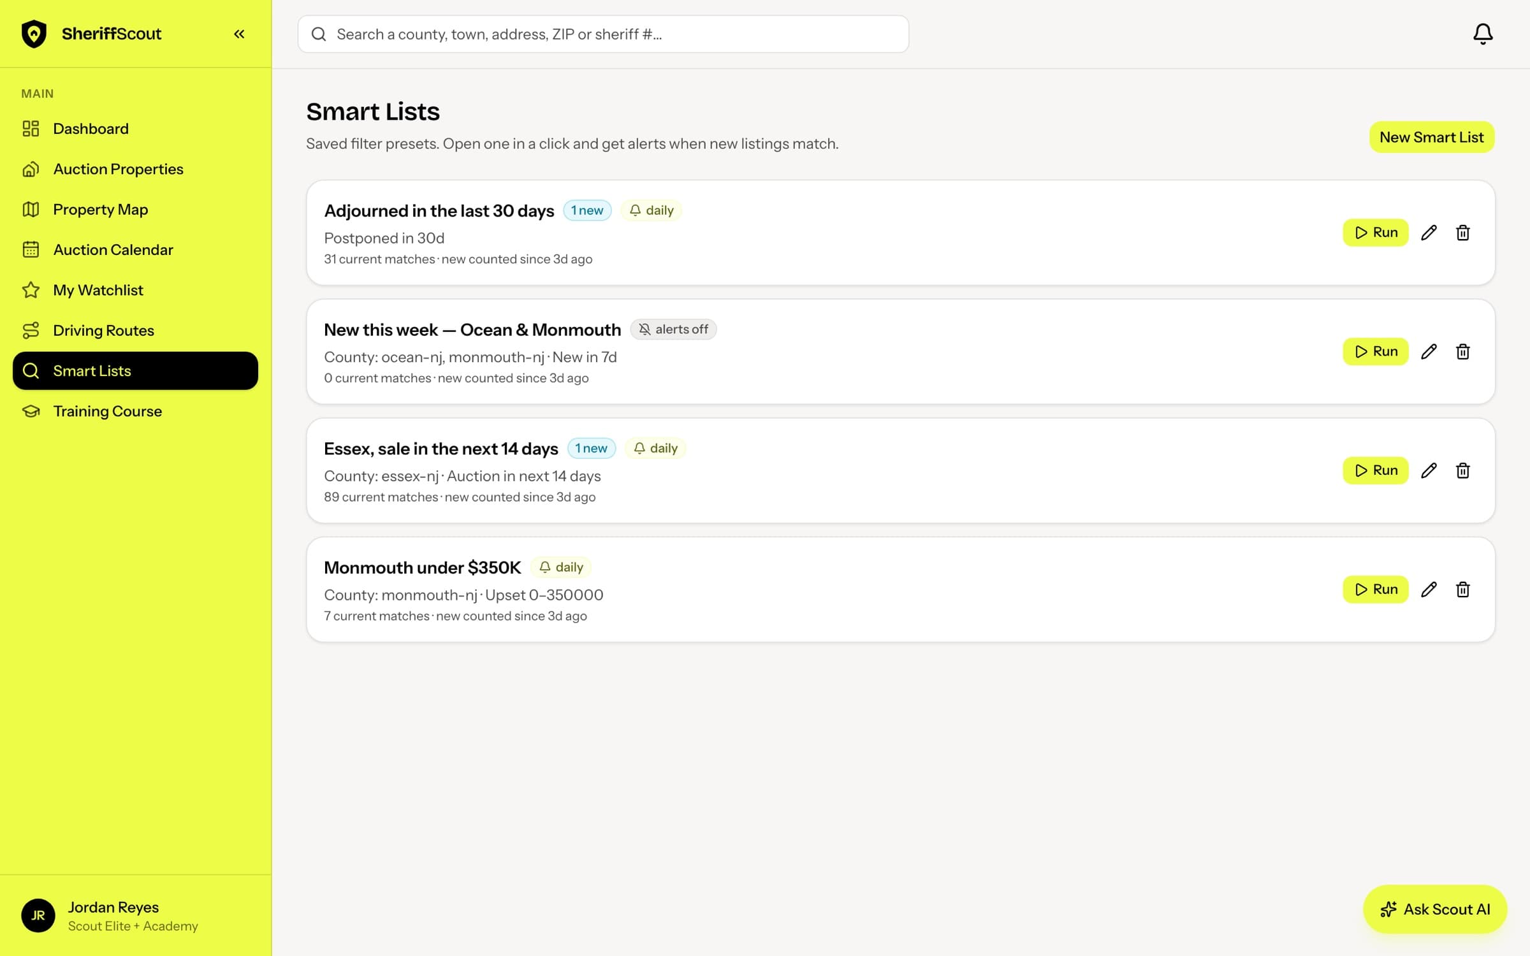
Task: Click the 1 new badge on Essex list
Action: (x=592, y=448)
